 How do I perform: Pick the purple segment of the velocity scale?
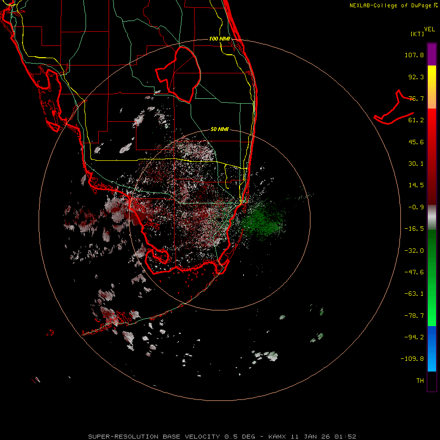point(432,54)
